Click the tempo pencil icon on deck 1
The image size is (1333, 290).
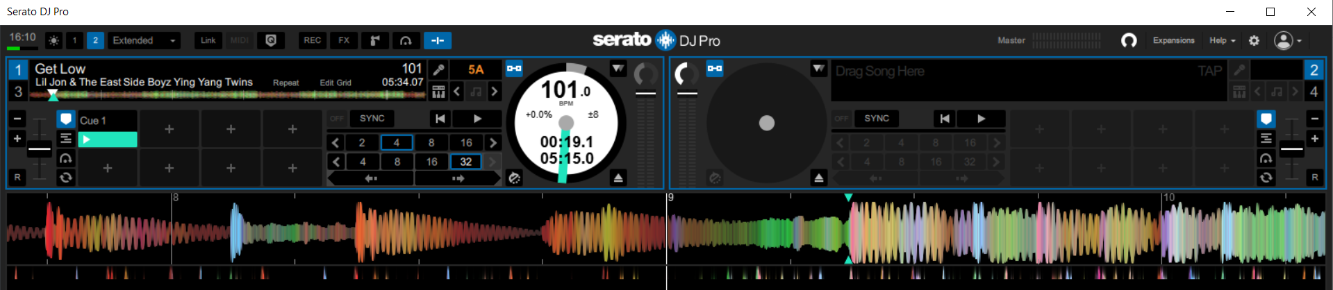pyautogui.click(x=438, y=69)
